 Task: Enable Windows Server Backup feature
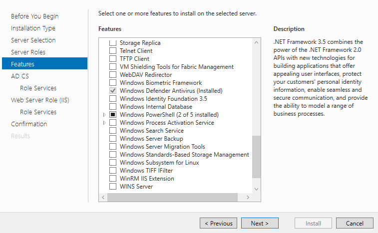(x=112, y=139)
